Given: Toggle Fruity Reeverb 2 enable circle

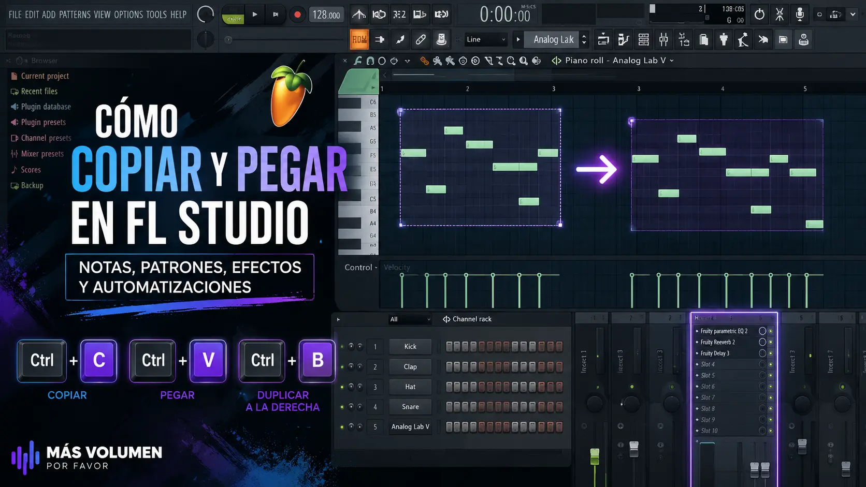Looking at the screenshot, I should [762, 342].
